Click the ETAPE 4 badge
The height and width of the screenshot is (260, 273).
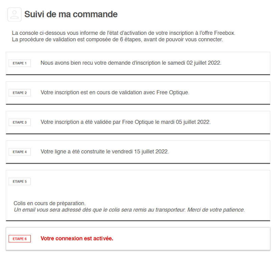20,152
